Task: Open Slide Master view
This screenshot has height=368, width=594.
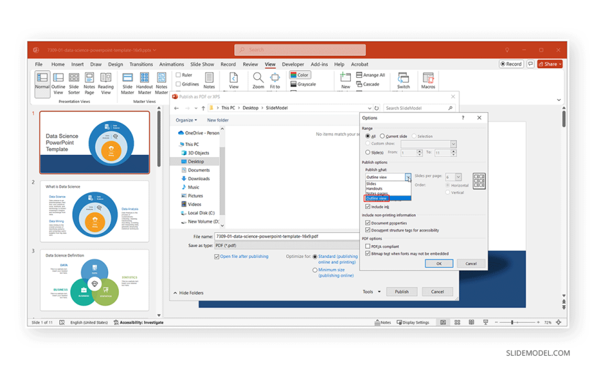Action: pos(128,83)
